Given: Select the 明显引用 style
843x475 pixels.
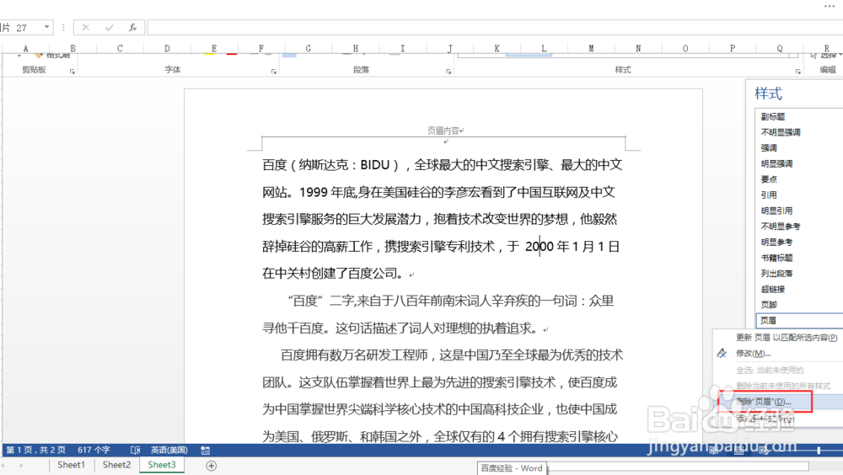Looking at the screenshot, I should (x=776, y=211).
